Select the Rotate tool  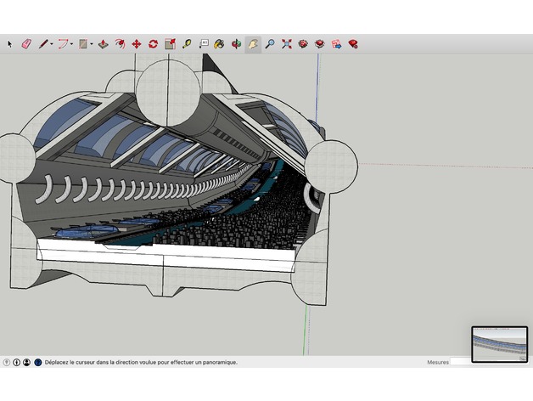point(153,43)
